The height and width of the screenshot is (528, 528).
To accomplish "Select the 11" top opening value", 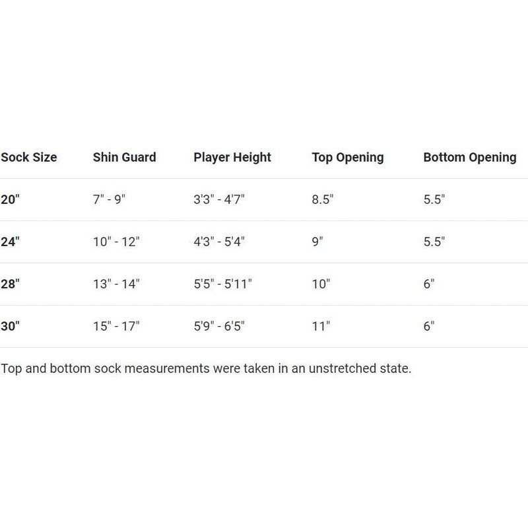I will pyautogui.click(x=321, y=327).
